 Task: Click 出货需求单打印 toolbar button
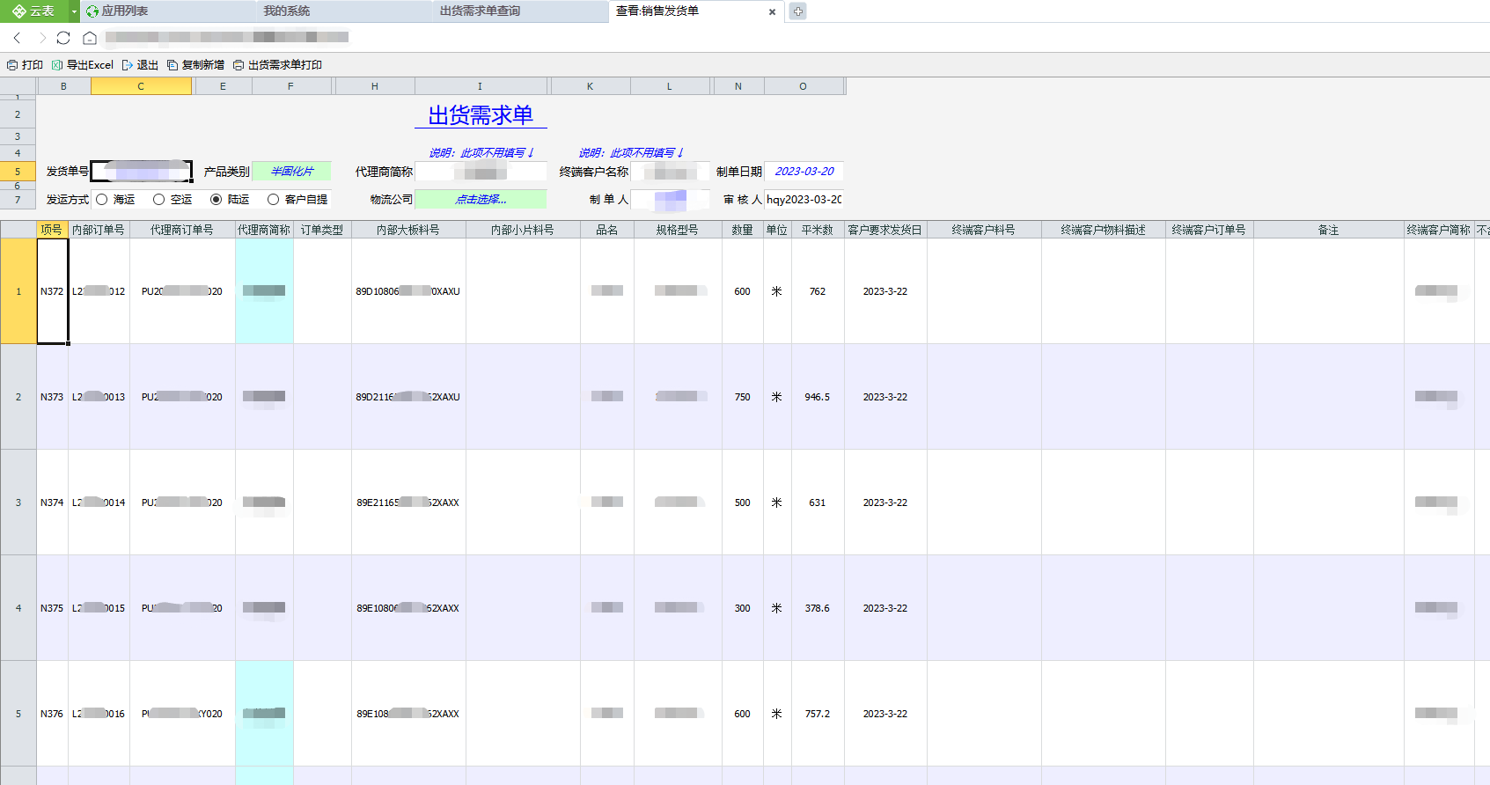pyautogui.click(x=277, y=65)
